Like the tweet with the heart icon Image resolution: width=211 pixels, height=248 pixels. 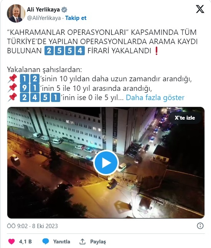coord(12,241)
